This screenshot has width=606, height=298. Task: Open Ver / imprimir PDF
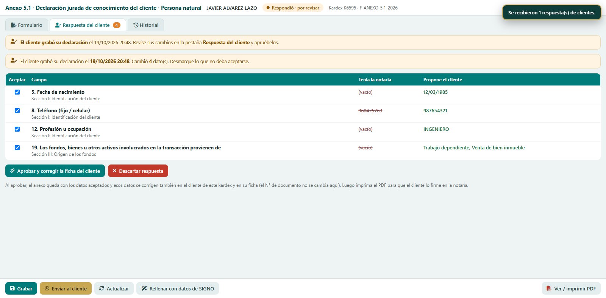[x=571, y=289]
